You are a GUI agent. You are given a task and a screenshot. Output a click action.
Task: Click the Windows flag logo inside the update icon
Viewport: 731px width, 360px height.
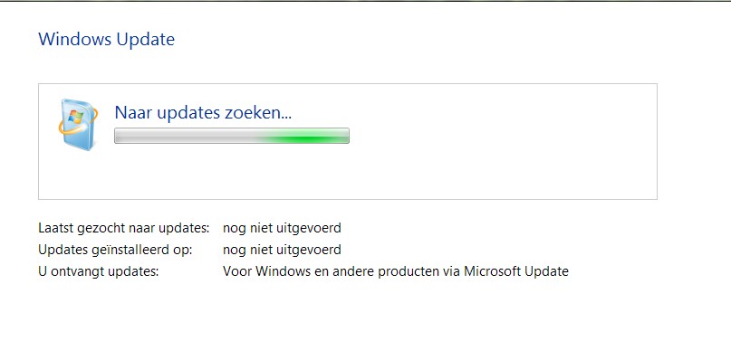click(x=75, y=116)
